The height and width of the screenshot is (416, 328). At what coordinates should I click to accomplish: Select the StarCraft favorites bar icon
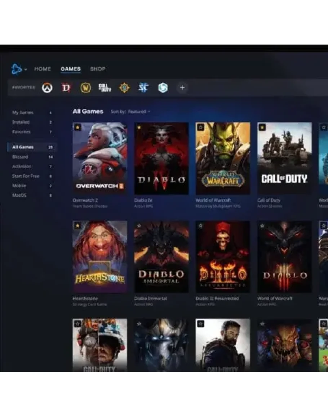[x=143, y=88]
